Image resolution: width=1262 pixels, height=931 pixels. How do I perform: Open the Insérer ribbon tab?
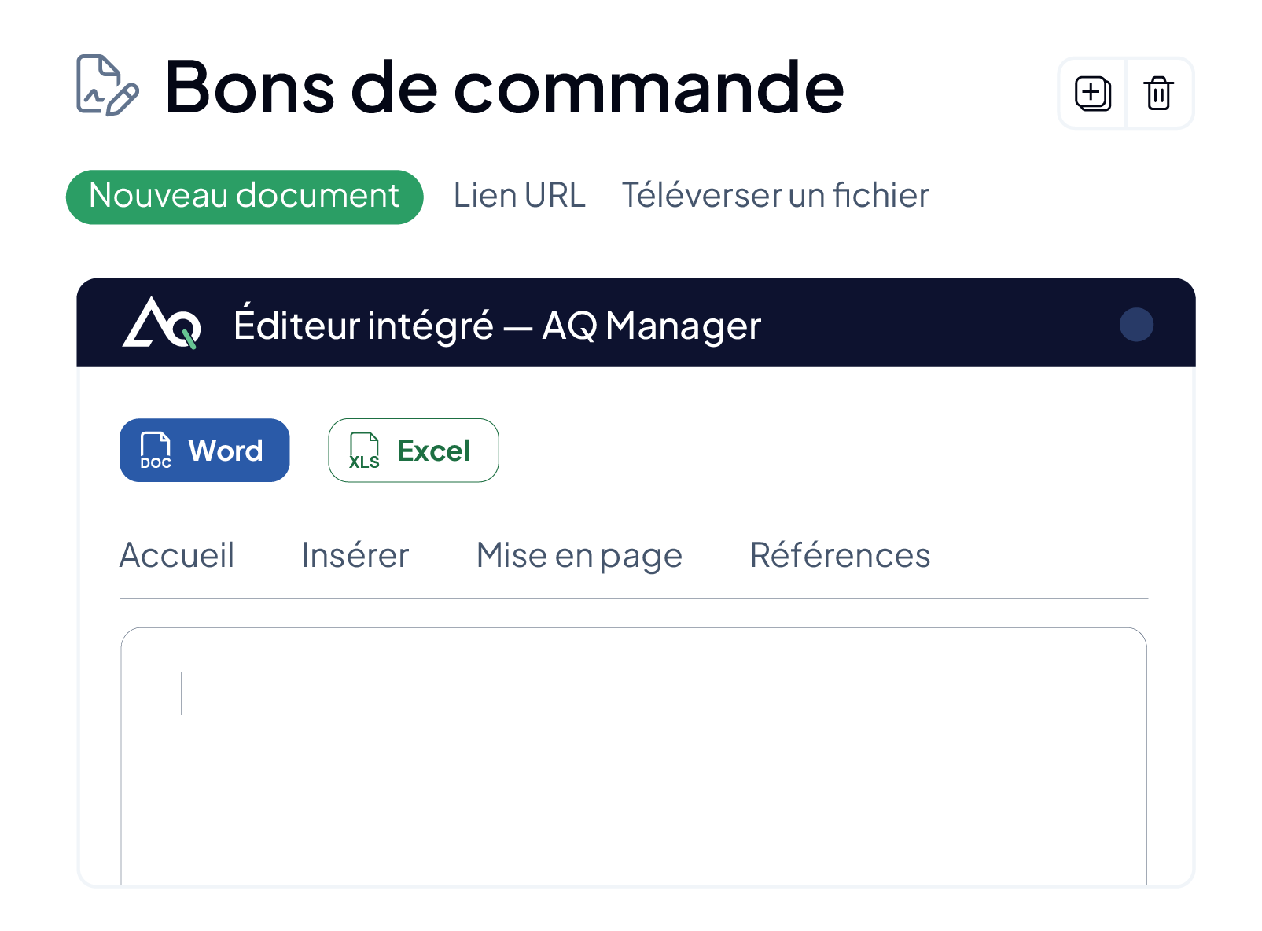pos(355,555)
